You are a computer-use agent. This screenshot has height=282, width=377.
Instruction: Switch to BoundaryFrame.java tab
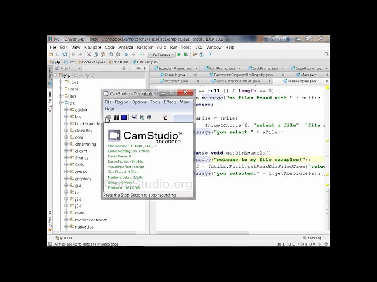pyautogui.click(x=175, y=68)
